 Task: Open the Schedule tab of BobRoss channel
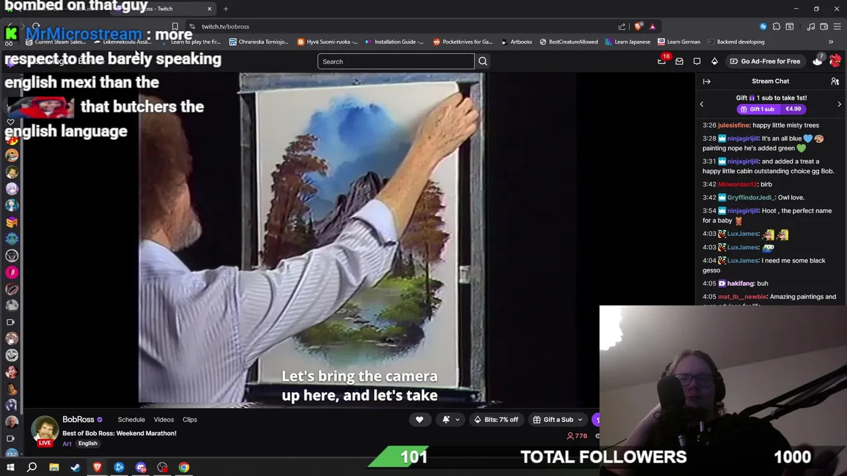(131, 420)
